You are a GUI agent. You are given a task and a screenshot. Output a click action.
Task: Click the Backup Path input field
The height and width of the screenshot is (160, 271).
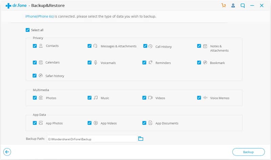coord(92,139)
